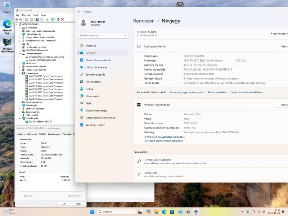Viewport: 288px width, 216px height.
Task: Open A Microsoft szolgáltatási szerződése link
Action: click(x=165, y=137)
